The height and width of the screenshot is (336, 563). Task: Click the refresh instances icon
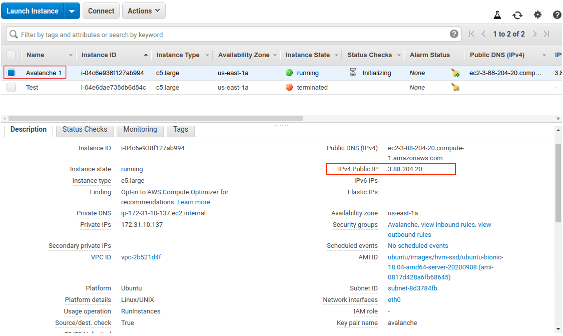pyautogui.click(x=517, y=15)
